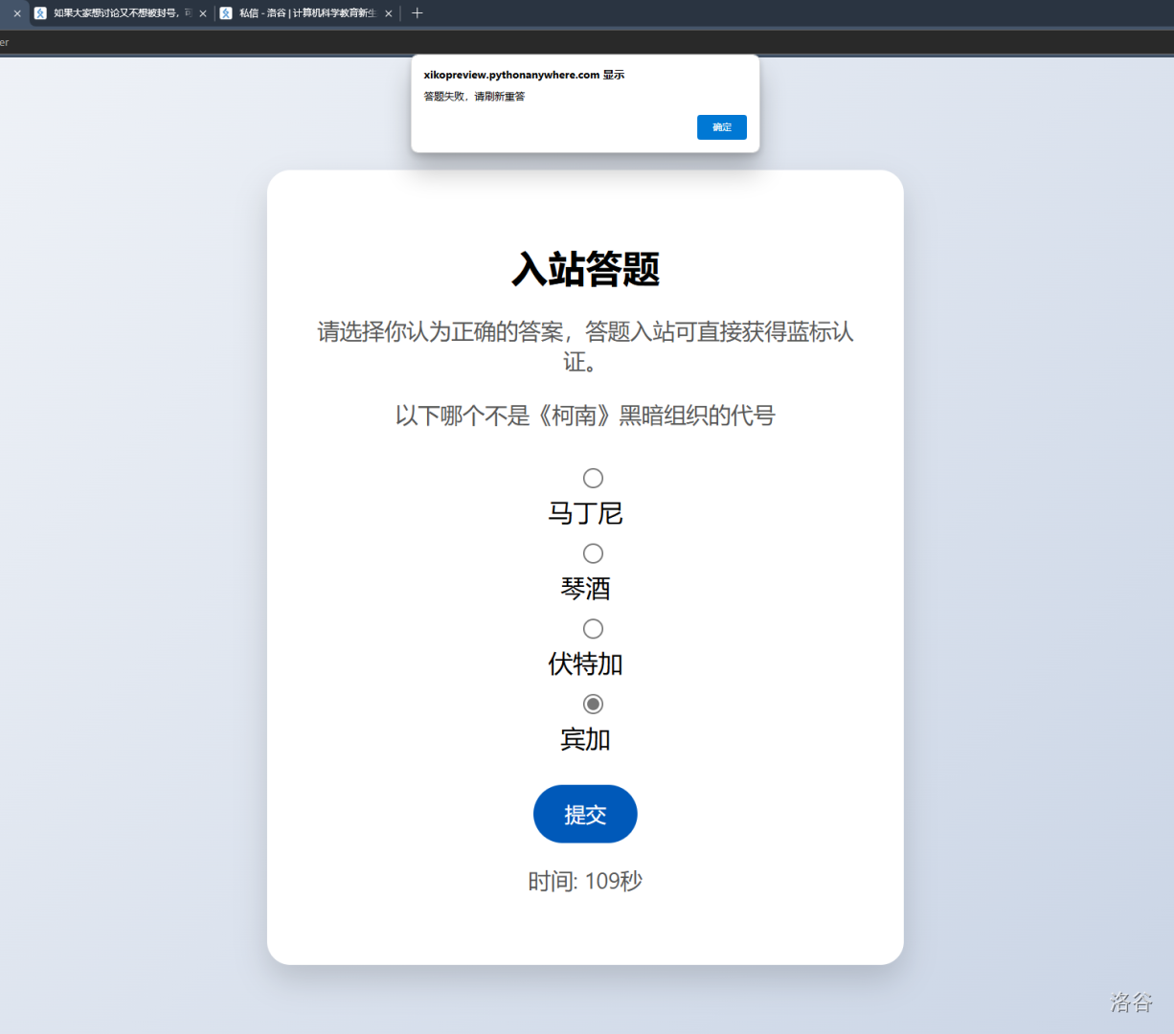Switch to the 如果大家想讨论又不想被封号 tab
The image size is (1174, 1034).
point(120,13)
